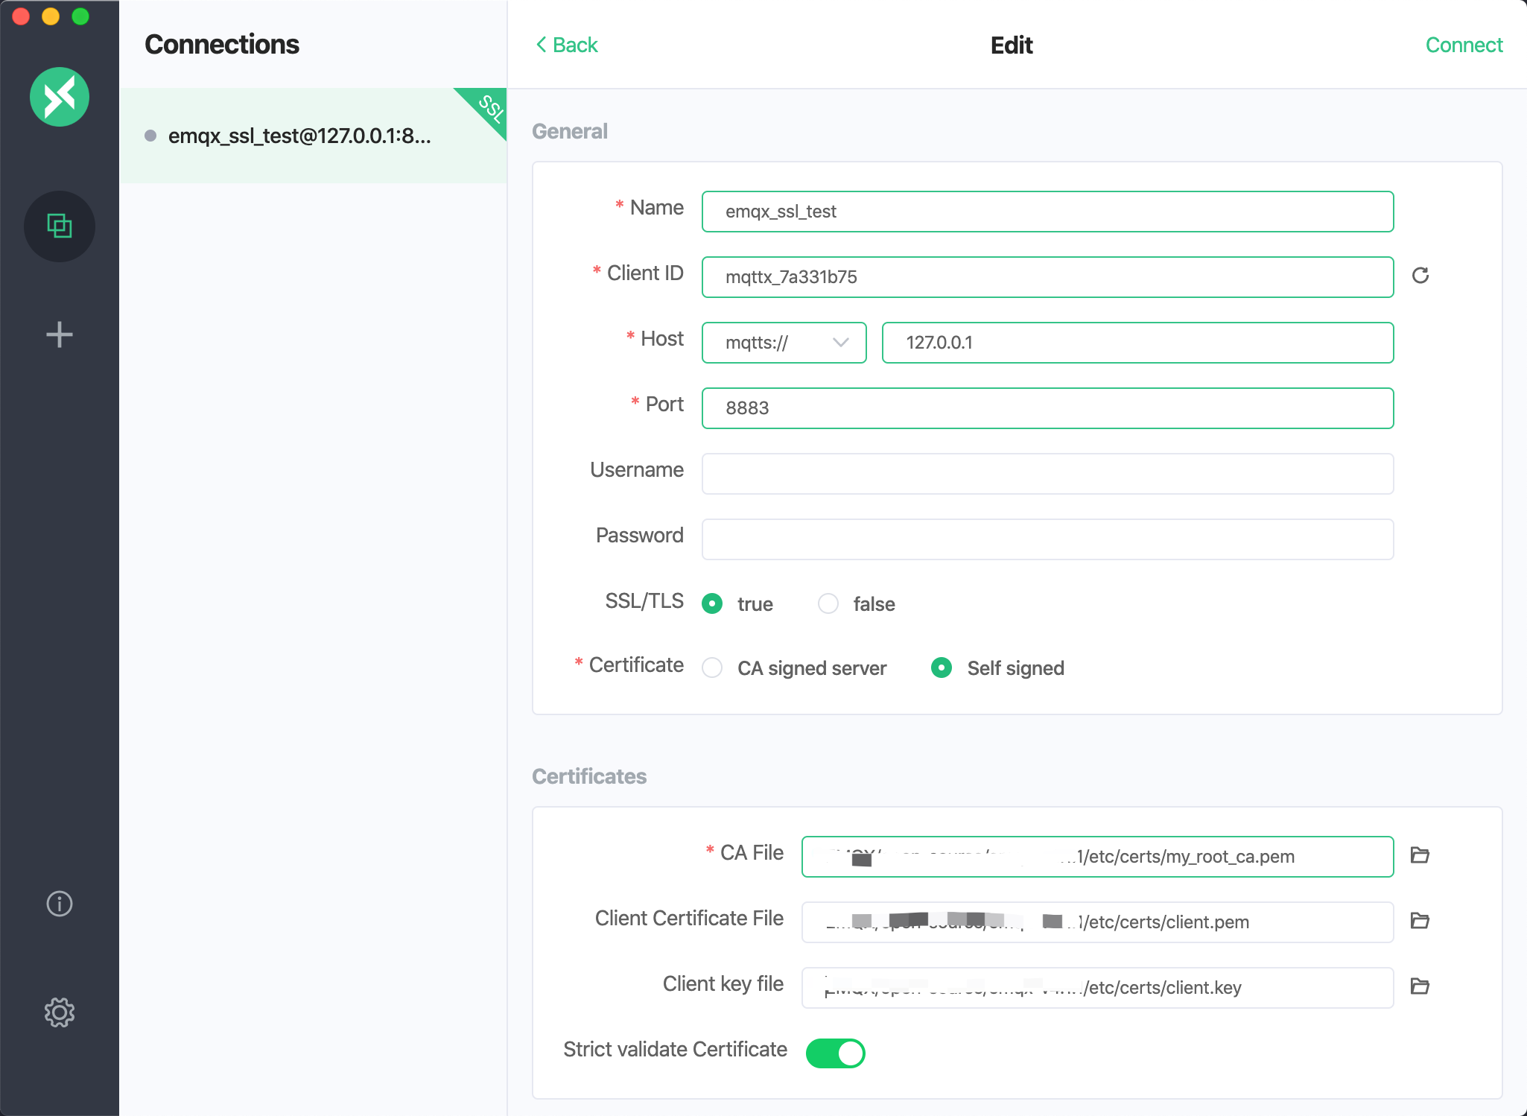
Task: Browse for Client Certificate File folder icon
Action: (1420, 921)
